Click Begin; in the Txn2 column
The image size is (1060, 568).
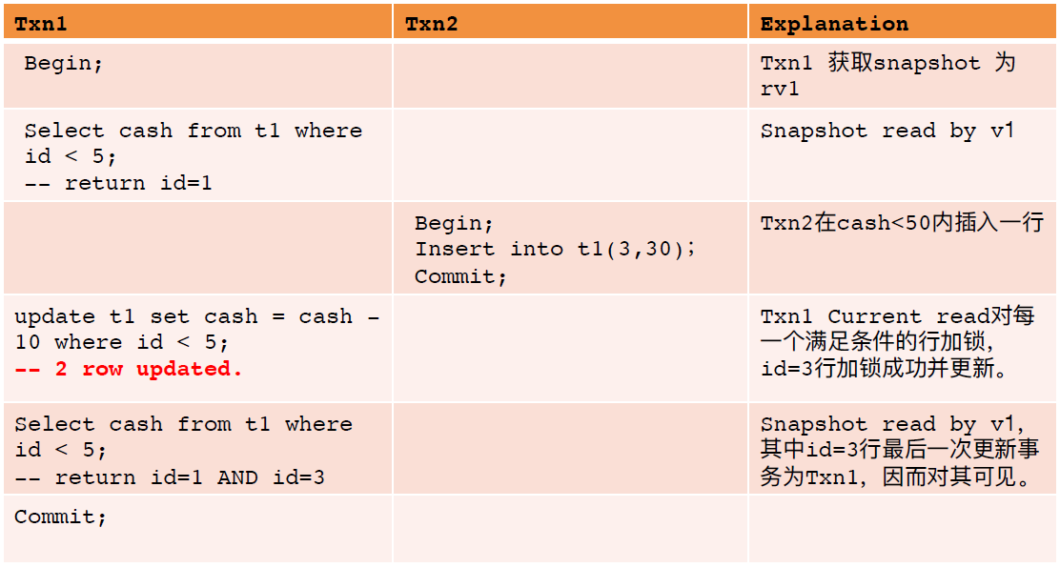click(454, 224)
